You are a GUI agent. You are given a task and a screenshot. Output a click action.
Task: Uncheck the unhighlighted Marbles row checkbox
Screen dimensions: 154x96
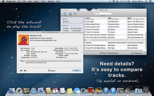pyautogui.click(x=85, y=43)
